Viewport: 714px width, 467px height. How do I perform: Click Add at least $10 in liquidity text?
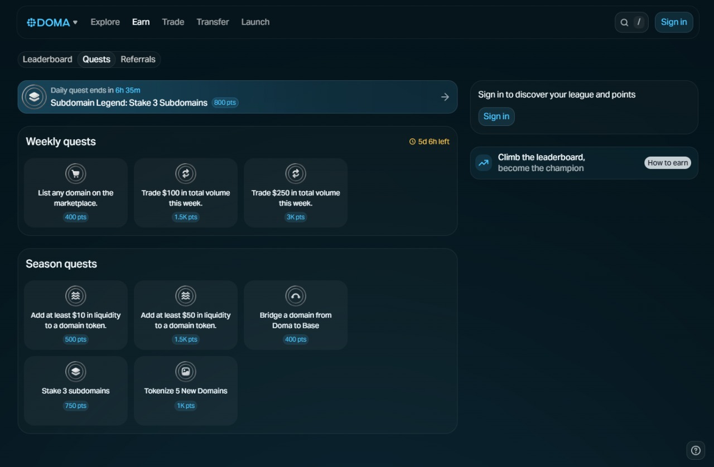[76, 320]
